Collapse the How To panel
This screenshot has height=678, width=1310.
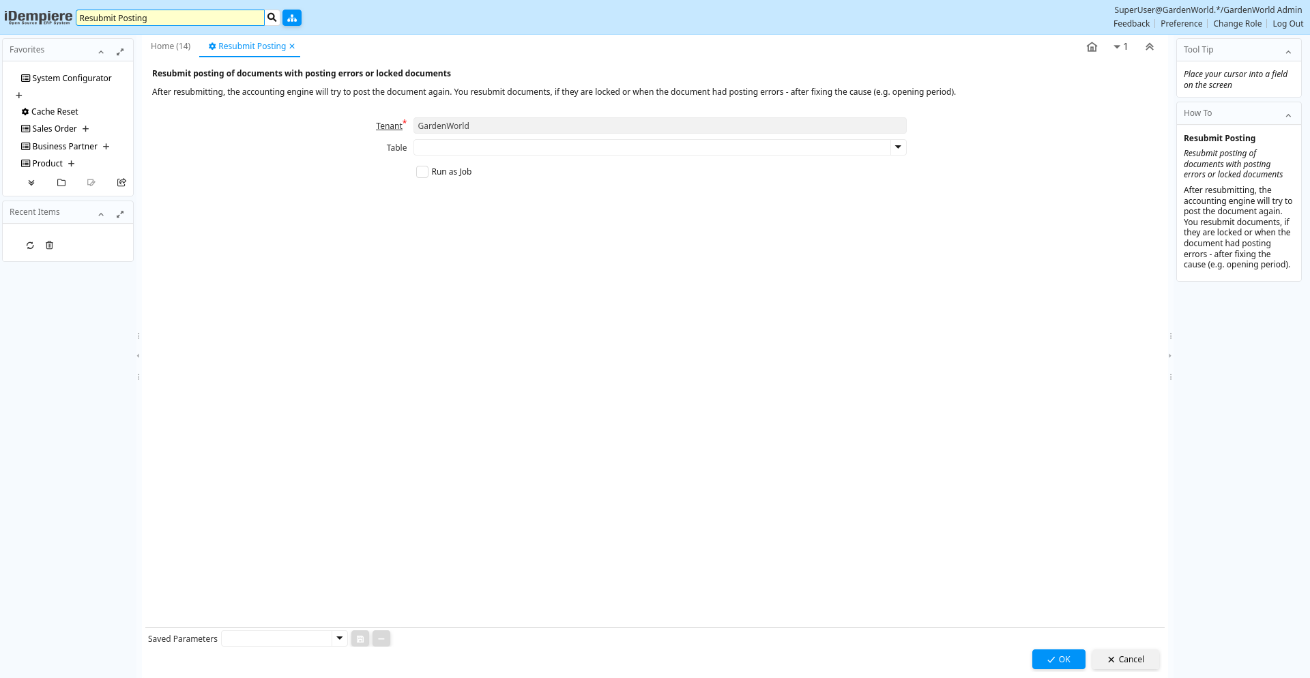[1288, 115]
